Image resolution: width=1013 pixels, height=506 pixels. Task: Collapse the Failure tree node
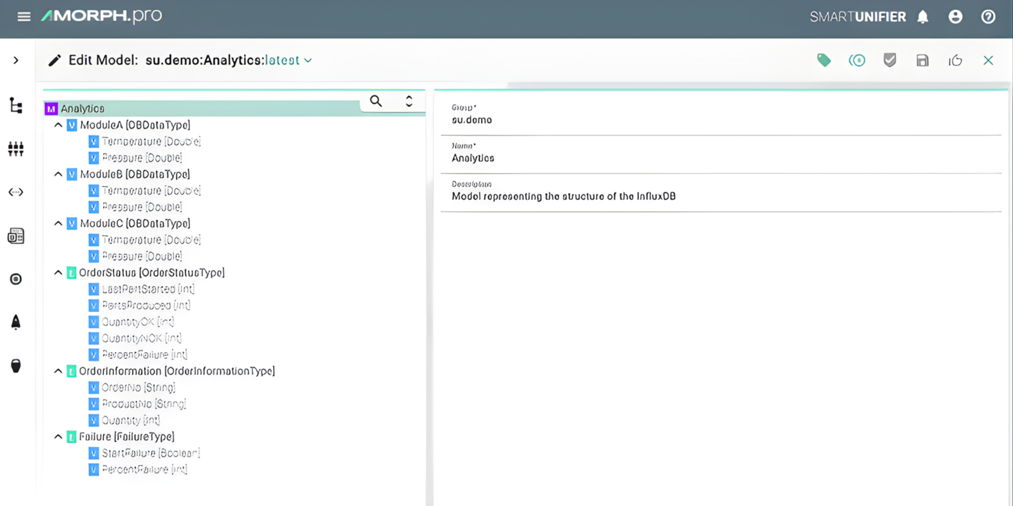point(58,436)
